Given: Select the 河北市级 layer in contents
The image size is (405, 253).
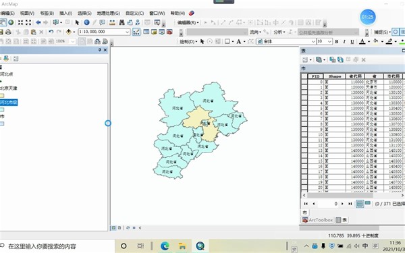Looking at the screenshot, I should (x=9, y=103).
